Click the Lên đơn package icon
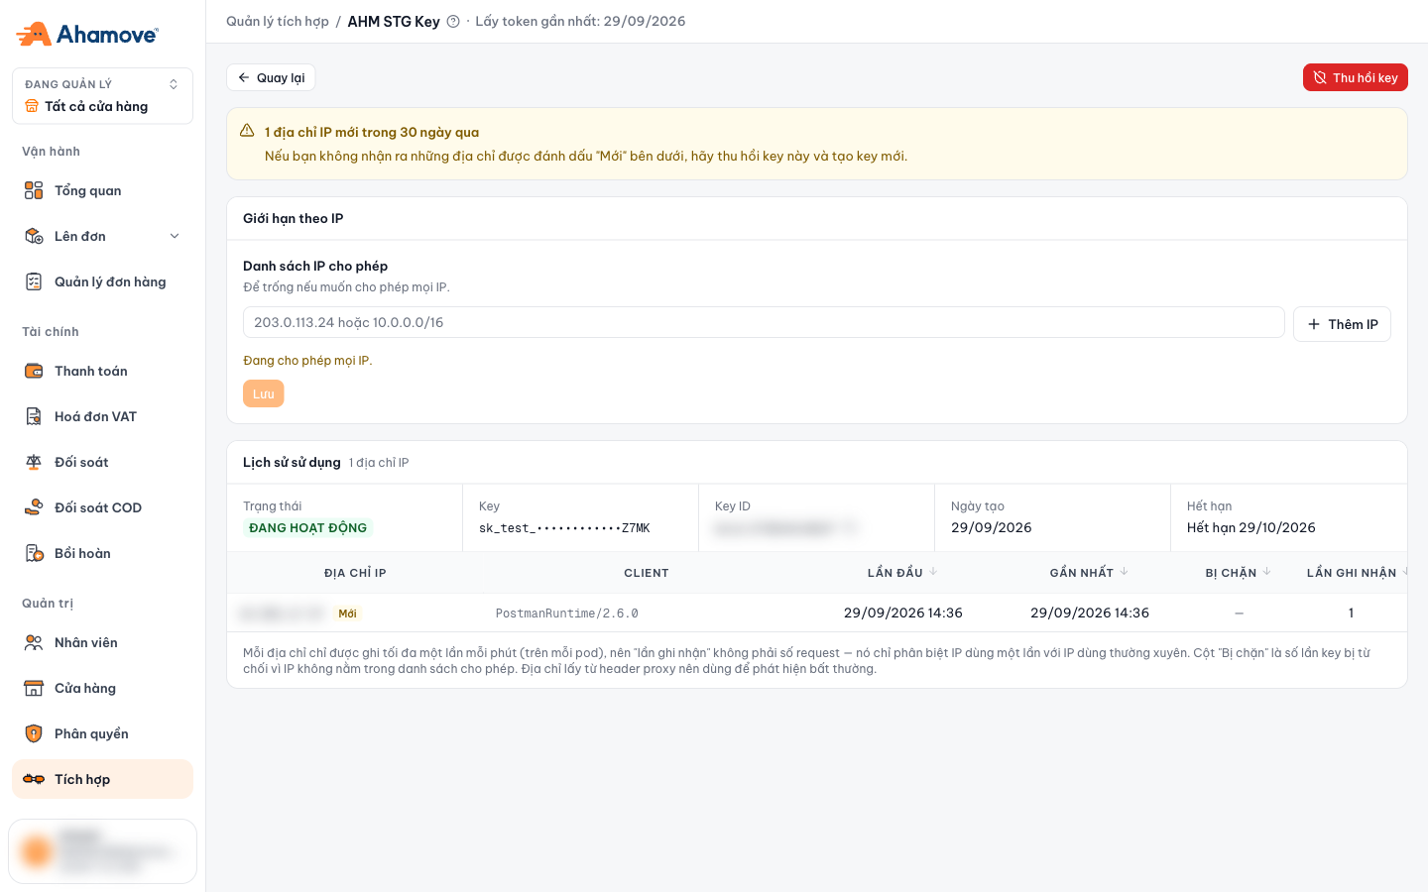Viewport: 1428px width, 892px height. (34, 236)
